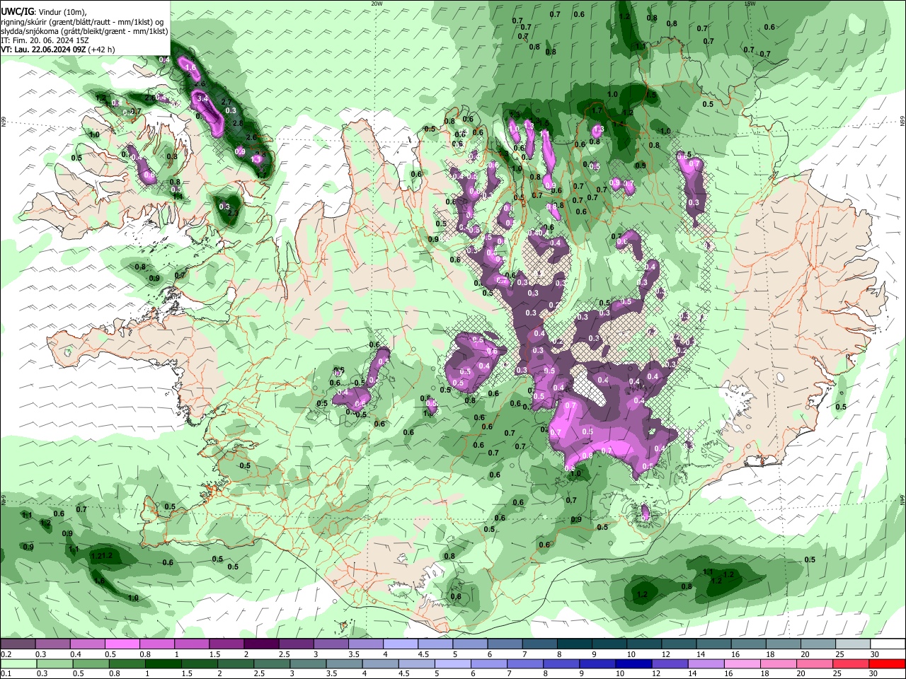This screenshot has height=679, width=906.
Task: Pick the lightest green 0.1–0.3 rain swatch
Action: (18, 663)
